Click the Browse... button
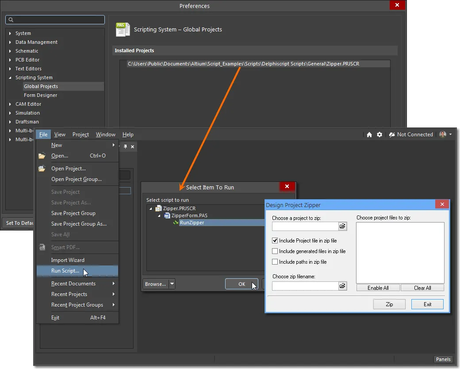This screenshot has width=460, height=369. [x=156, y=284]
